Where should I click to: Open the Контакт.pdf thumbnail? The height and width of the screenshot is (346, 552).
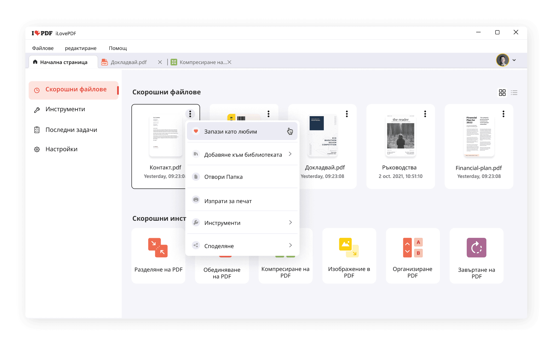click(x=166, y=135)
